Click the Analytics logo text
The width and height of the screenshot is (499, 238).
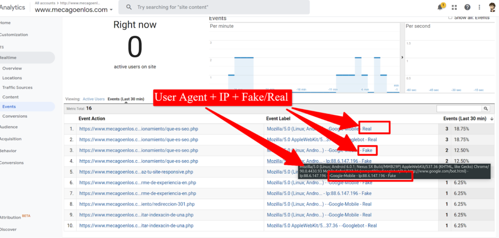coord(12,8)
